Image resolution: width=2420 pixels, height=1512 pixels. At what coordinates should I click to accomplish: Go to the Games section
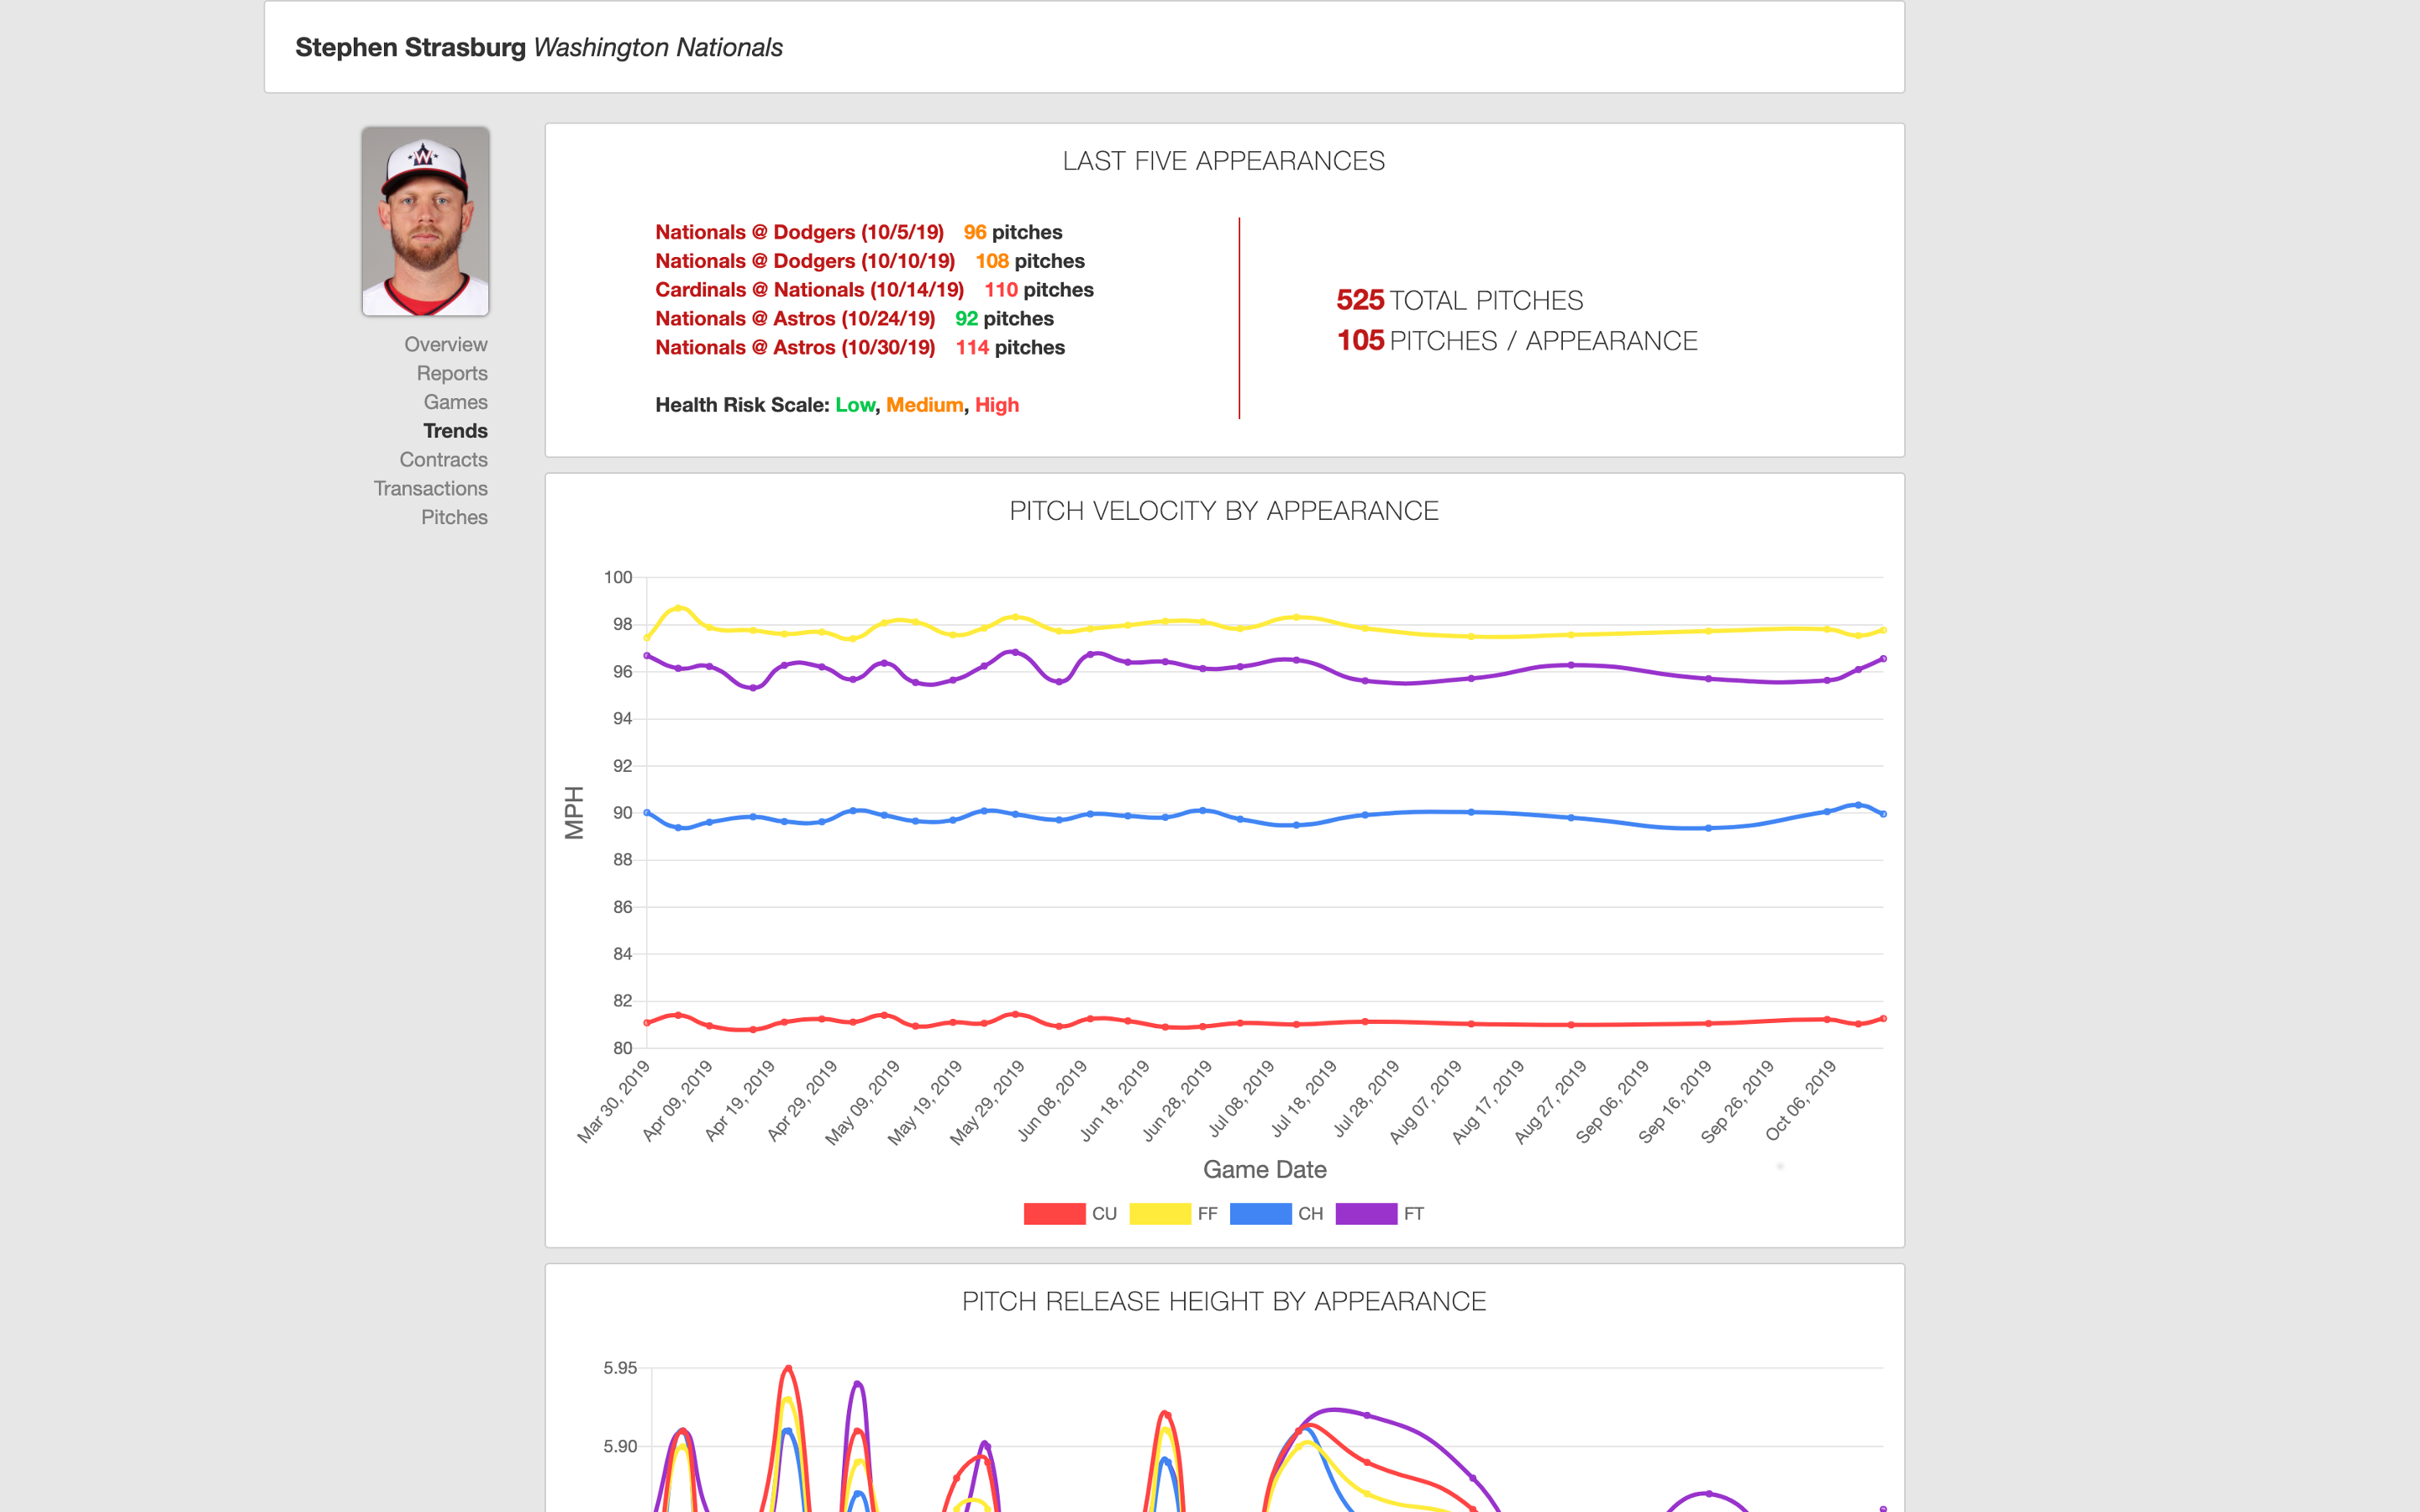(x=455, y=402)
